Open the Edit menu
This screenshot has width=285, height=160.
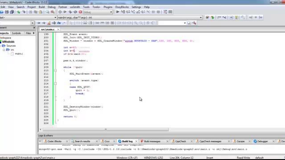point(3,7)
